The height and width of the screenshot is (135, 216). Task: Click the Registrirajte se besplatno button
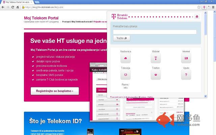pos(55,91)
